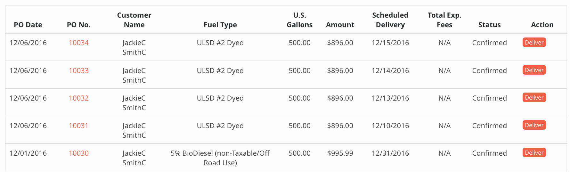
Task: Click the Total Exp. Fees header
Action: 444,20
